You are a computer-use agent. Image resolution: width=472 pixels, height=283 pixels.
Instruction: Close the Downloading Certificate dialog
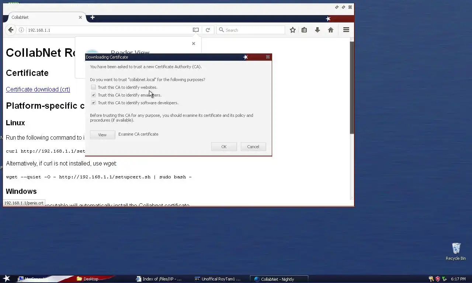tap(268, 57)
